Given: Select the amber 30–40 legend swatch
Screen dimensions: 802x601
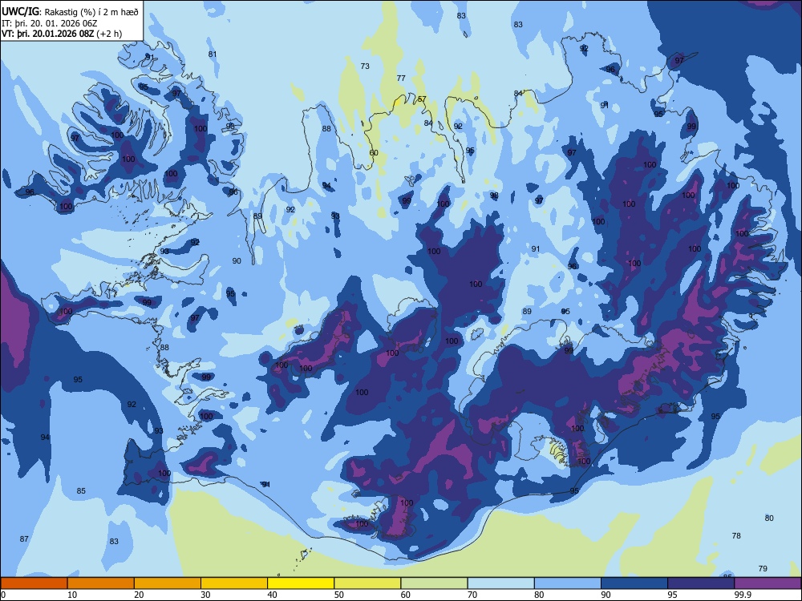Looking at the screenshot, I should pyautogui.click(x=234, y=583).
